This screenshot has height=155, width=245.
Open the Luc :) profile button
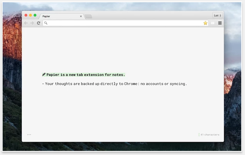(217, 15)
